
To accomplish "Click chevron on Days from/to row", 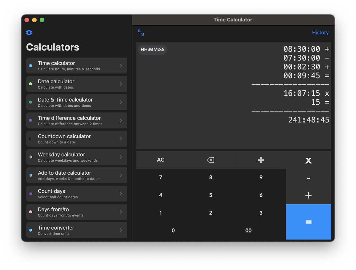I will click(121, 212).
